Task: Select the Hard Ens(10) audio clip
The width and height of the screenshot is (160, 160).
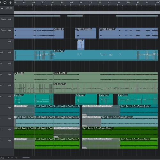Action: coord(106,77)
